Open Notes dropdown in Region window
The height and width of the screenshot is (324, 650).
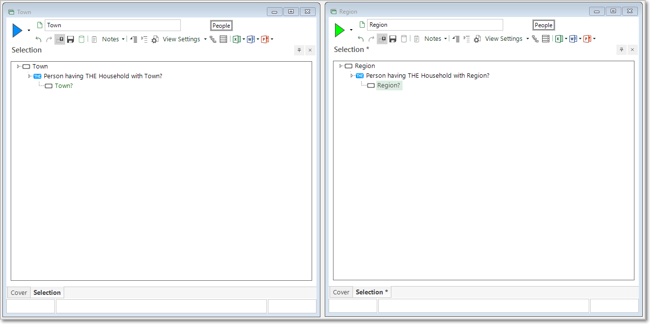(x=436, y=39)
